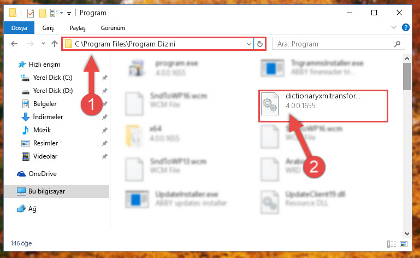Open Quick Access Toolbar customize dropdown

click(x=69, y=14)
